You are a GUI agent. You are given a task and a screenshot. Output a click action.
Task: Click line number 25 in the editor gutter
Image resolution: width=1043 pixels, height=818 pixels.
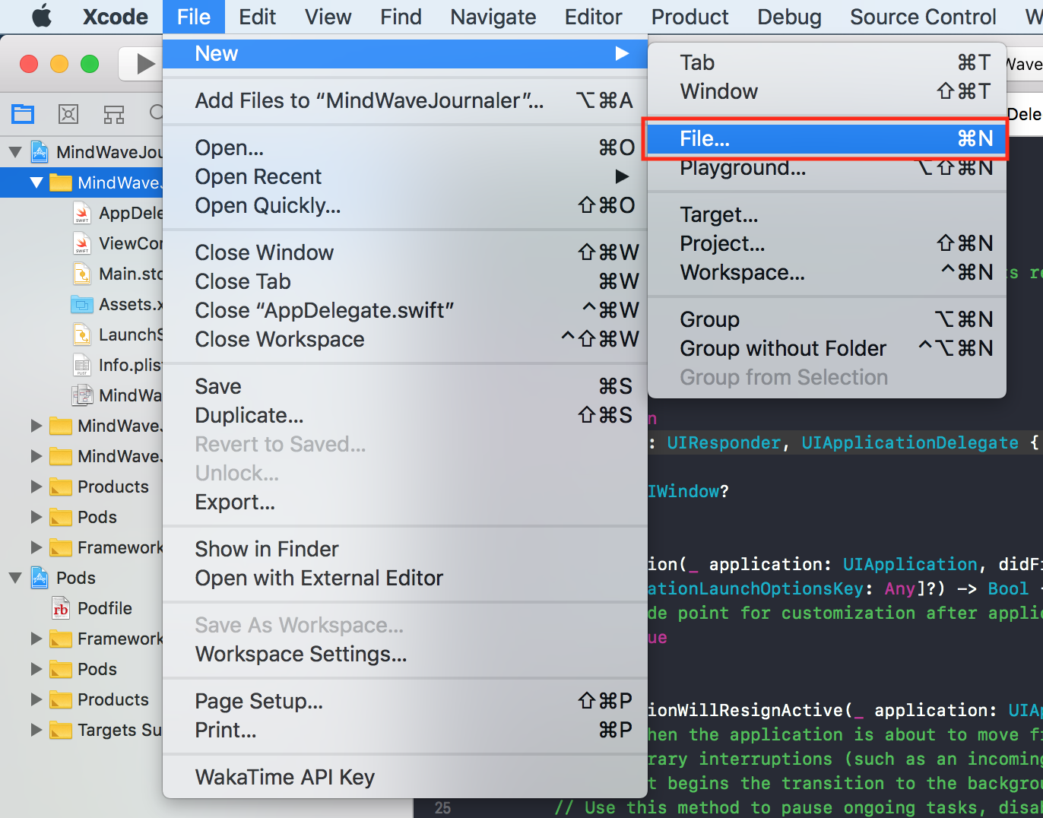coord(443,807)
